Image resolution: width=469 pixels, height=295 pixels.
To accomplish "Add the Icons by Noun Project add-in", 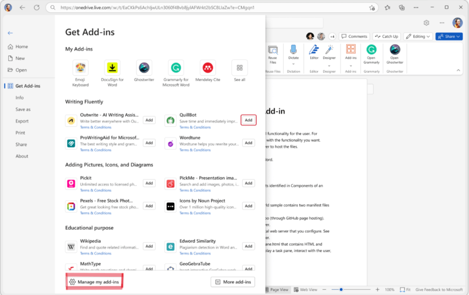I will click(x=249, y=206).
